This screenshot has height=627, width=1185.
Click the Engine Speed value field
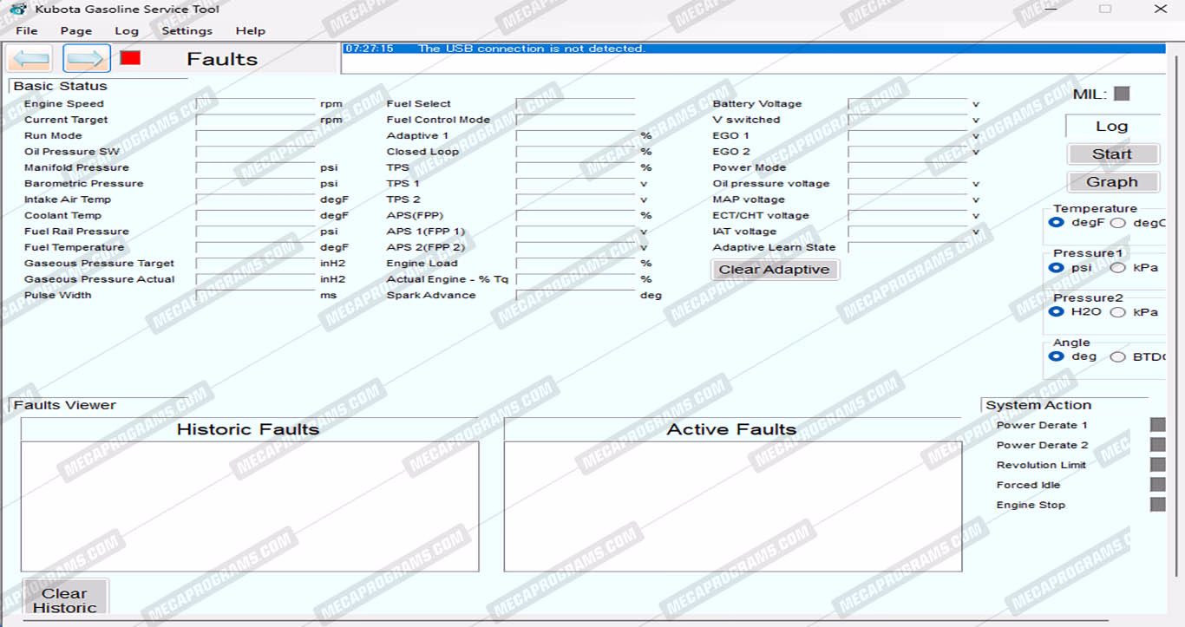[x=256, y=104]
